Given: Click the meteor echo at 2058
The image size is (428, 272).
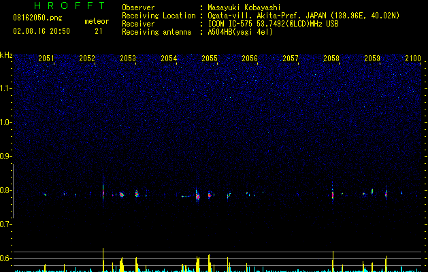Looking at the screenshot, I should (x=333, y=194).
